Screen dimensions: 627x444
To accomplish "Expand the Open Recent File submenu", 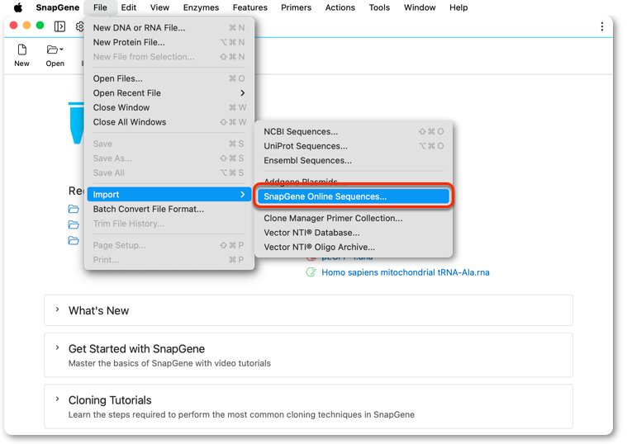I will (x=169, y=93).
